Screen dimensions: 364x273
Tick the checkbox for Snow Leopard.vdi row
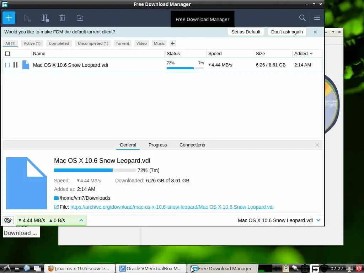tap(7, 65)
